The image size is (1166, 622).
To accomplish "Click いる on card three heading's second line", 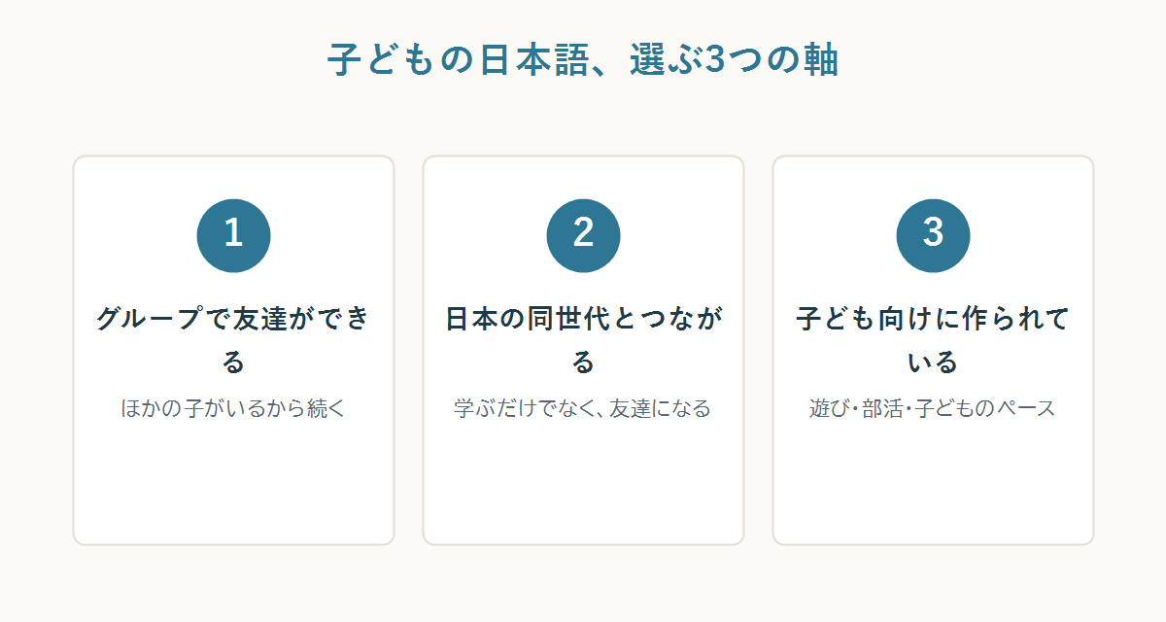I will pos(933,363).
